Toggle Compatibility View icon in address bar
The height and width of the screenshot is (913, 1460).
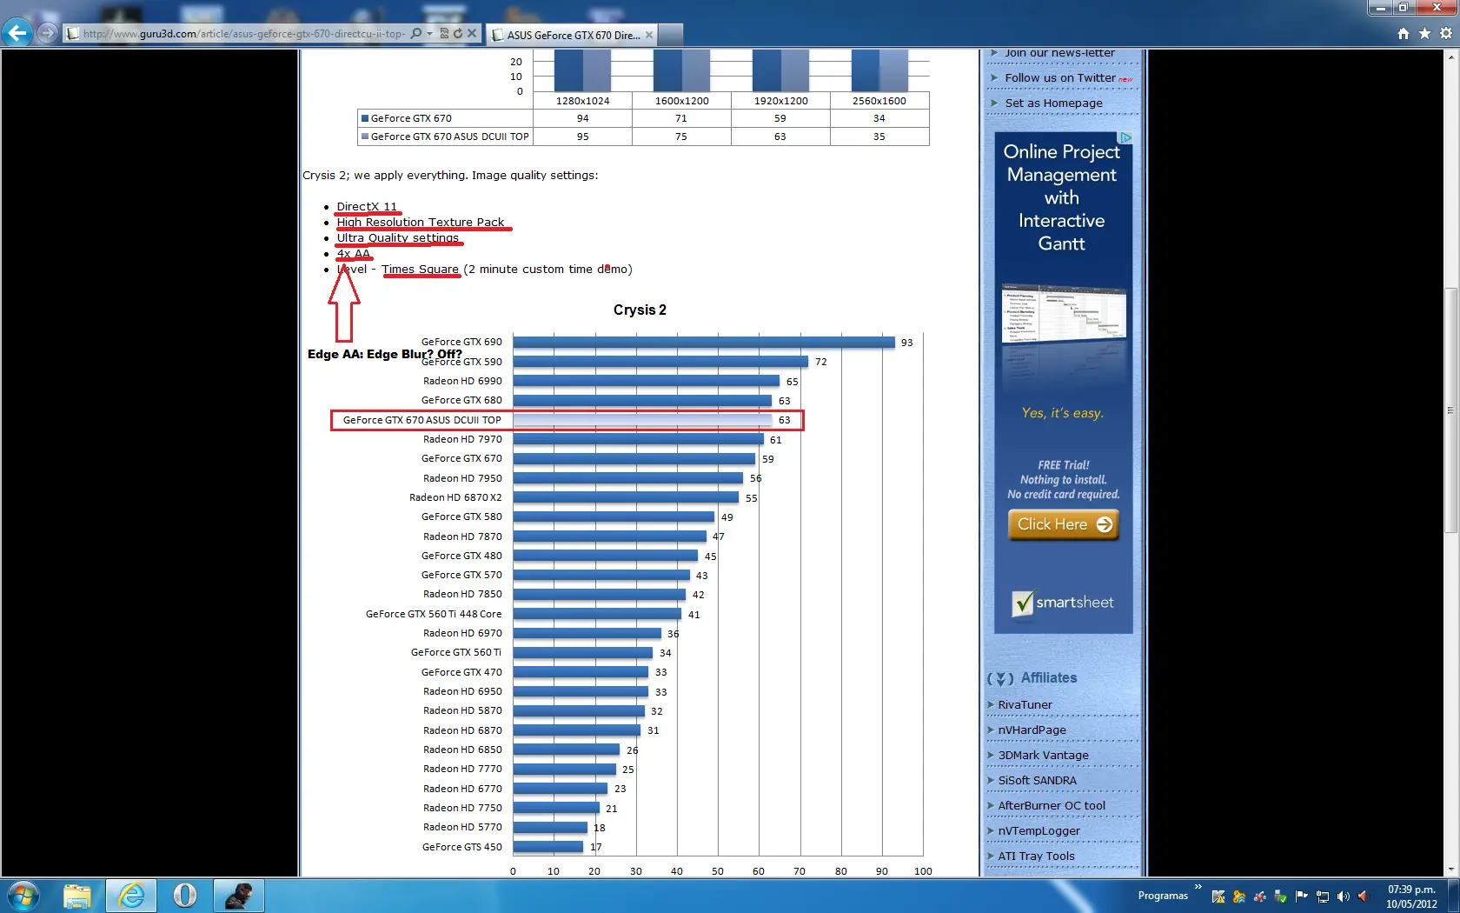[444, 34]
